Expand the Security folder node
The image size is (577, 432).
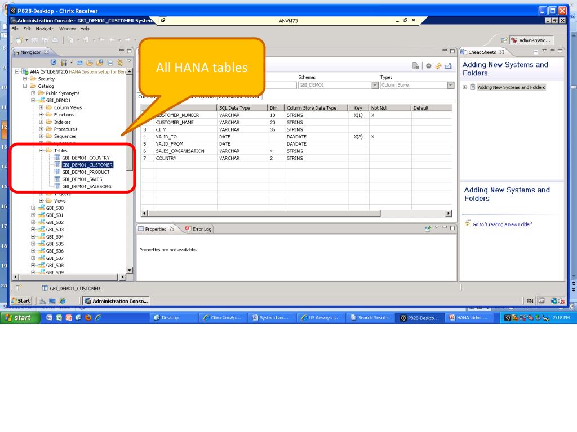25,79
